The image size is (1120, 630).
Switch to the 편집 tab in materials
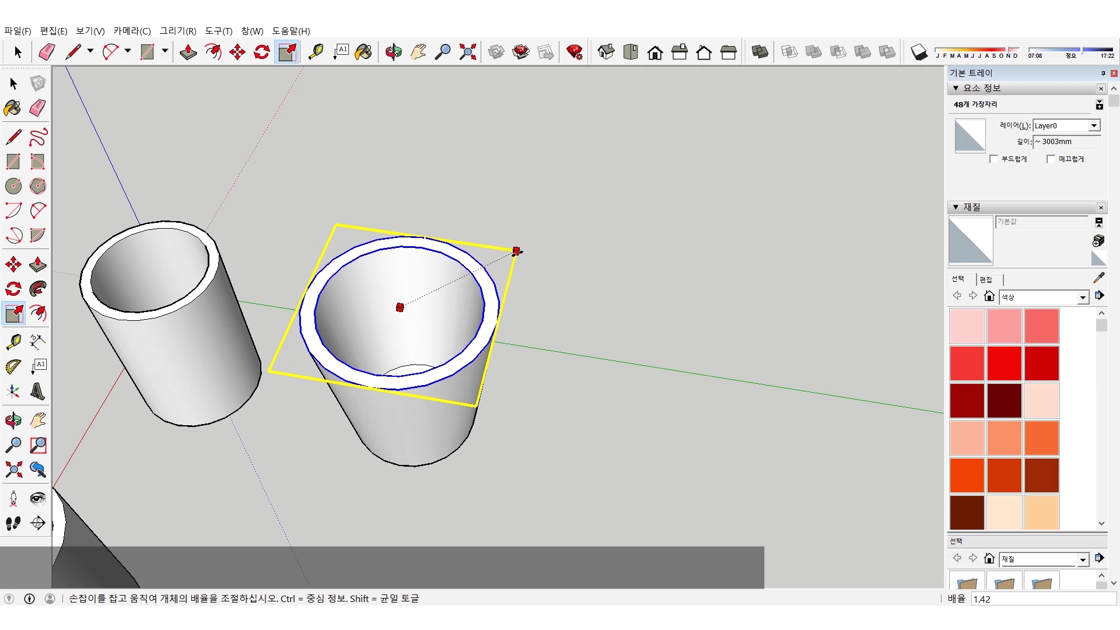[986, 279]
